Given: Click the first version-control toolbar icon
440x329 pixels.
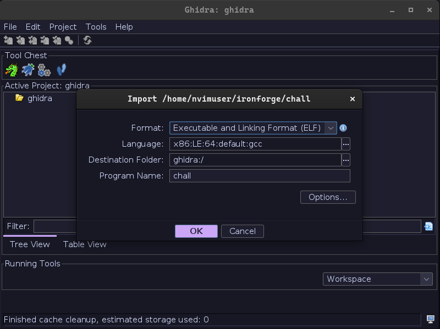Looking at the screenshot, I should [8, 40].
